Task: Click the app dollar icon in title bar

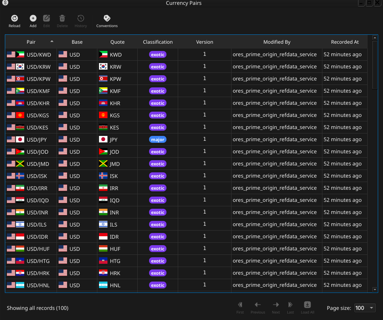Action: 5,3
